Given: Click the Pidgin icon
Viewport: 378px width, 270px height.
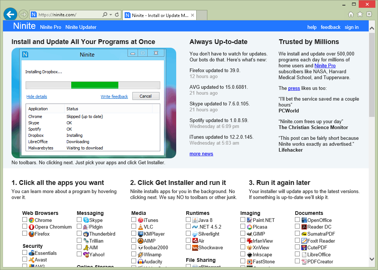Looking at the screenshot, I should coord(86,227).
